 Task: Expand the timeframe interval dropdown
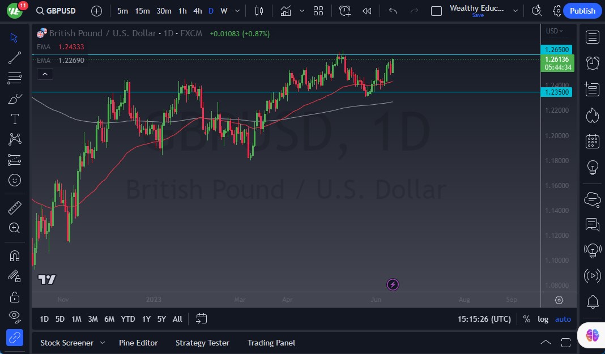[x=237, y=11]
